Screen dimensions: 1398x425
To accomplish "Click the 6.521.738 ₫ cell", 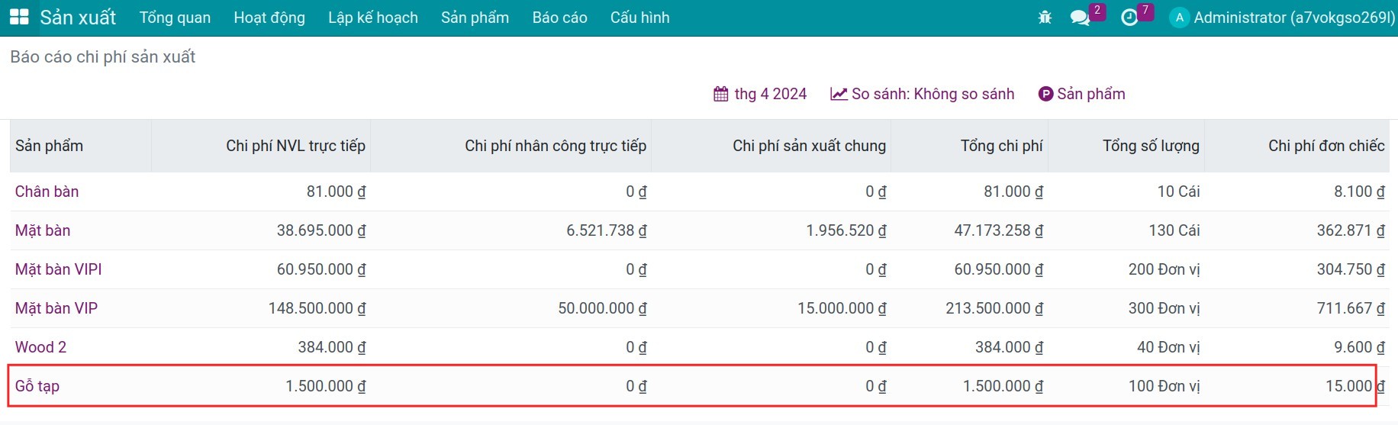I will coord(607,230).
